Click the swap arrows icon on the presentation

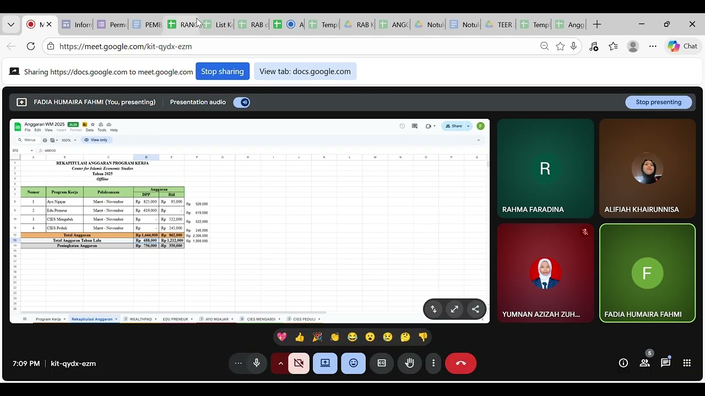click(433, 309)
